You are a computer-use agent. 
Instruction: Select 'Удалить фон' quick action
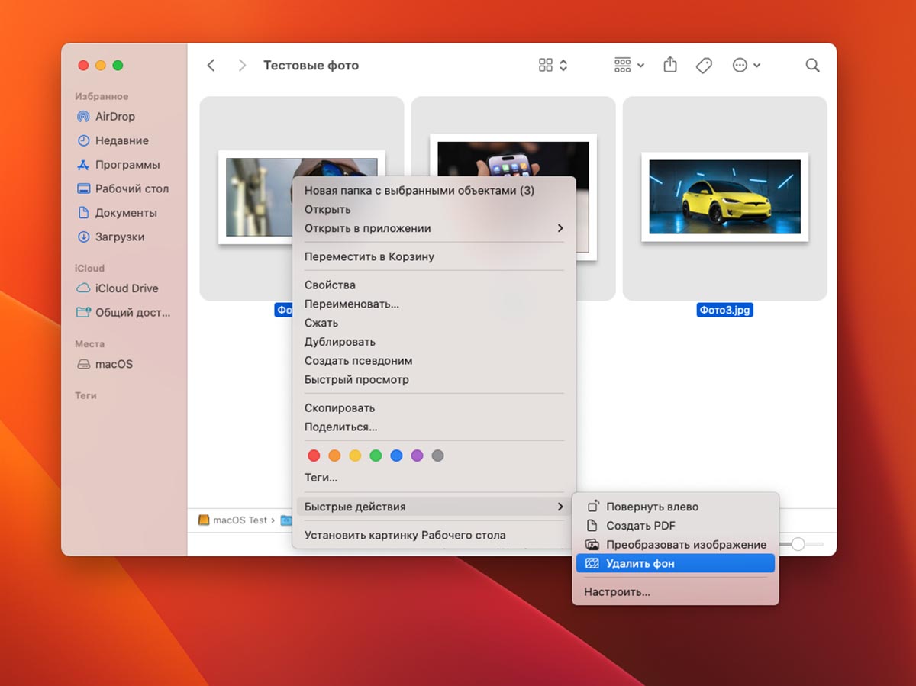(640, 564)
